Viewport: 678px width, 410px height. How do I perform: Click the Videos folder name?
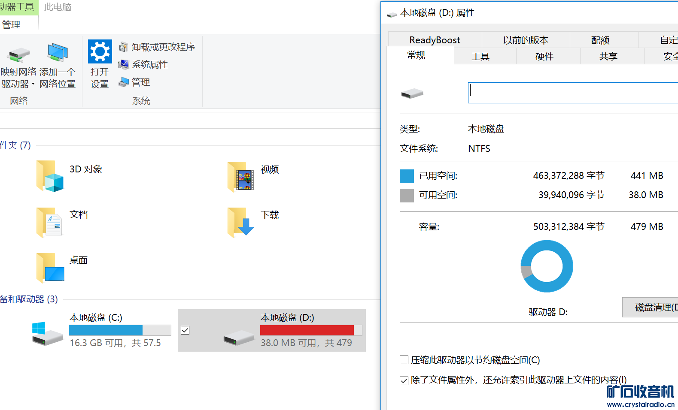pyautogui.click(x=270, y=169)
